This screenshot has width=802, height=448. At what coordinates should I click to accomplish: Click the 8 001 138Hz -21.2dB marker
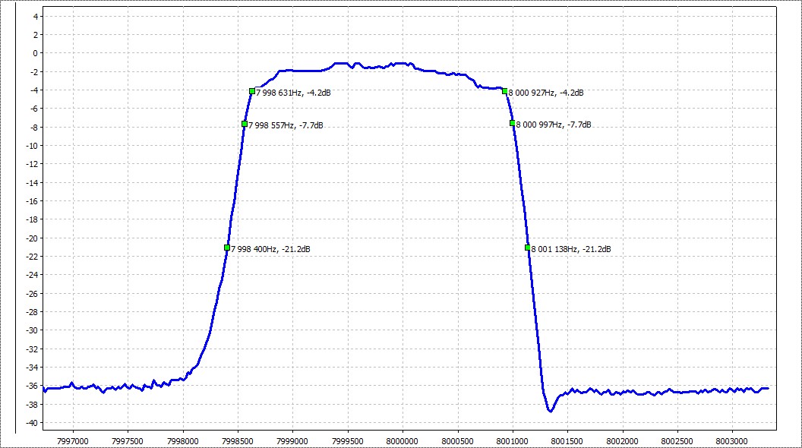coord(528,248)
